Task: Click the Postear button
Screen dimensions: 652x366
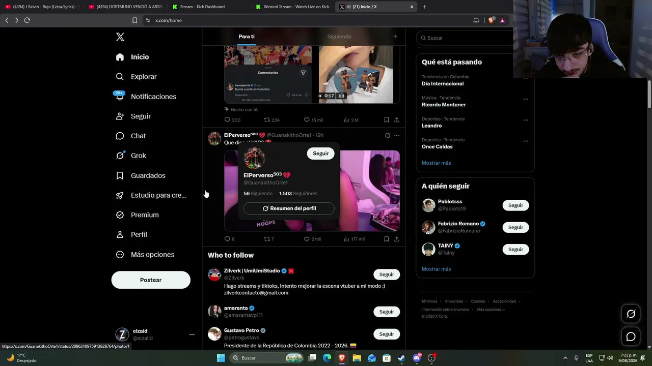Action: click(x=151, y=280)
